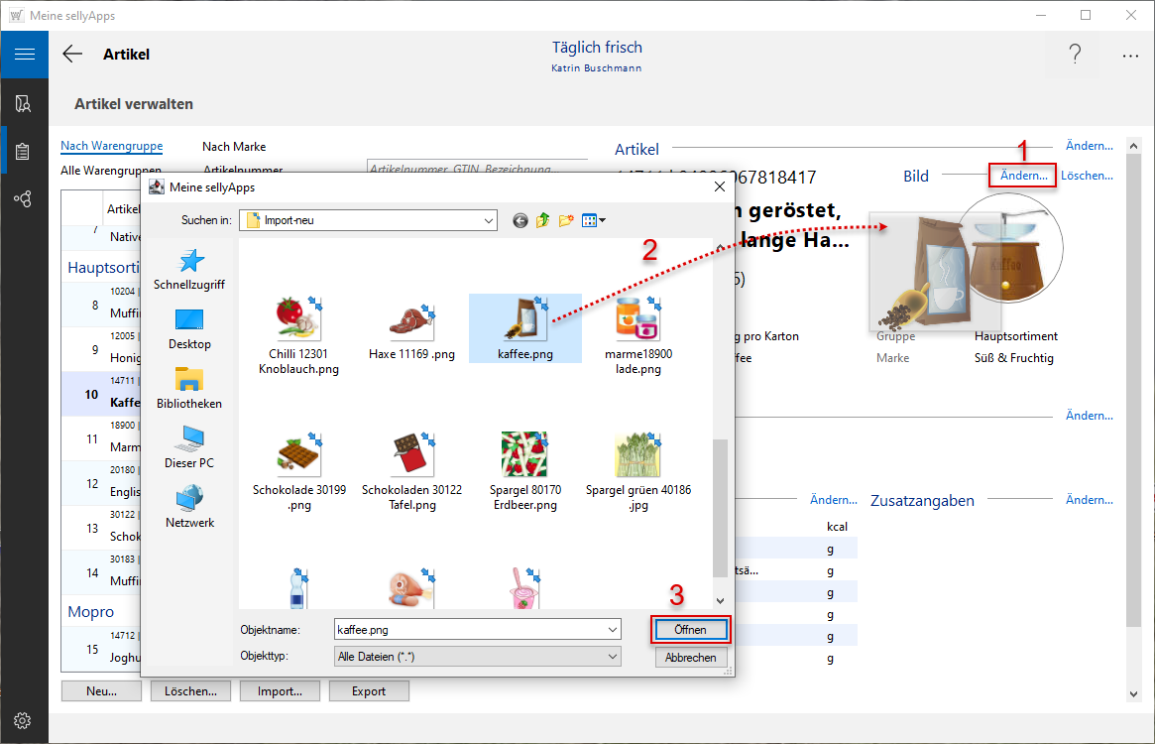Viewport: 1155px width, 744px height.
Task: Navigate back in file dialog
Action: 520,220
